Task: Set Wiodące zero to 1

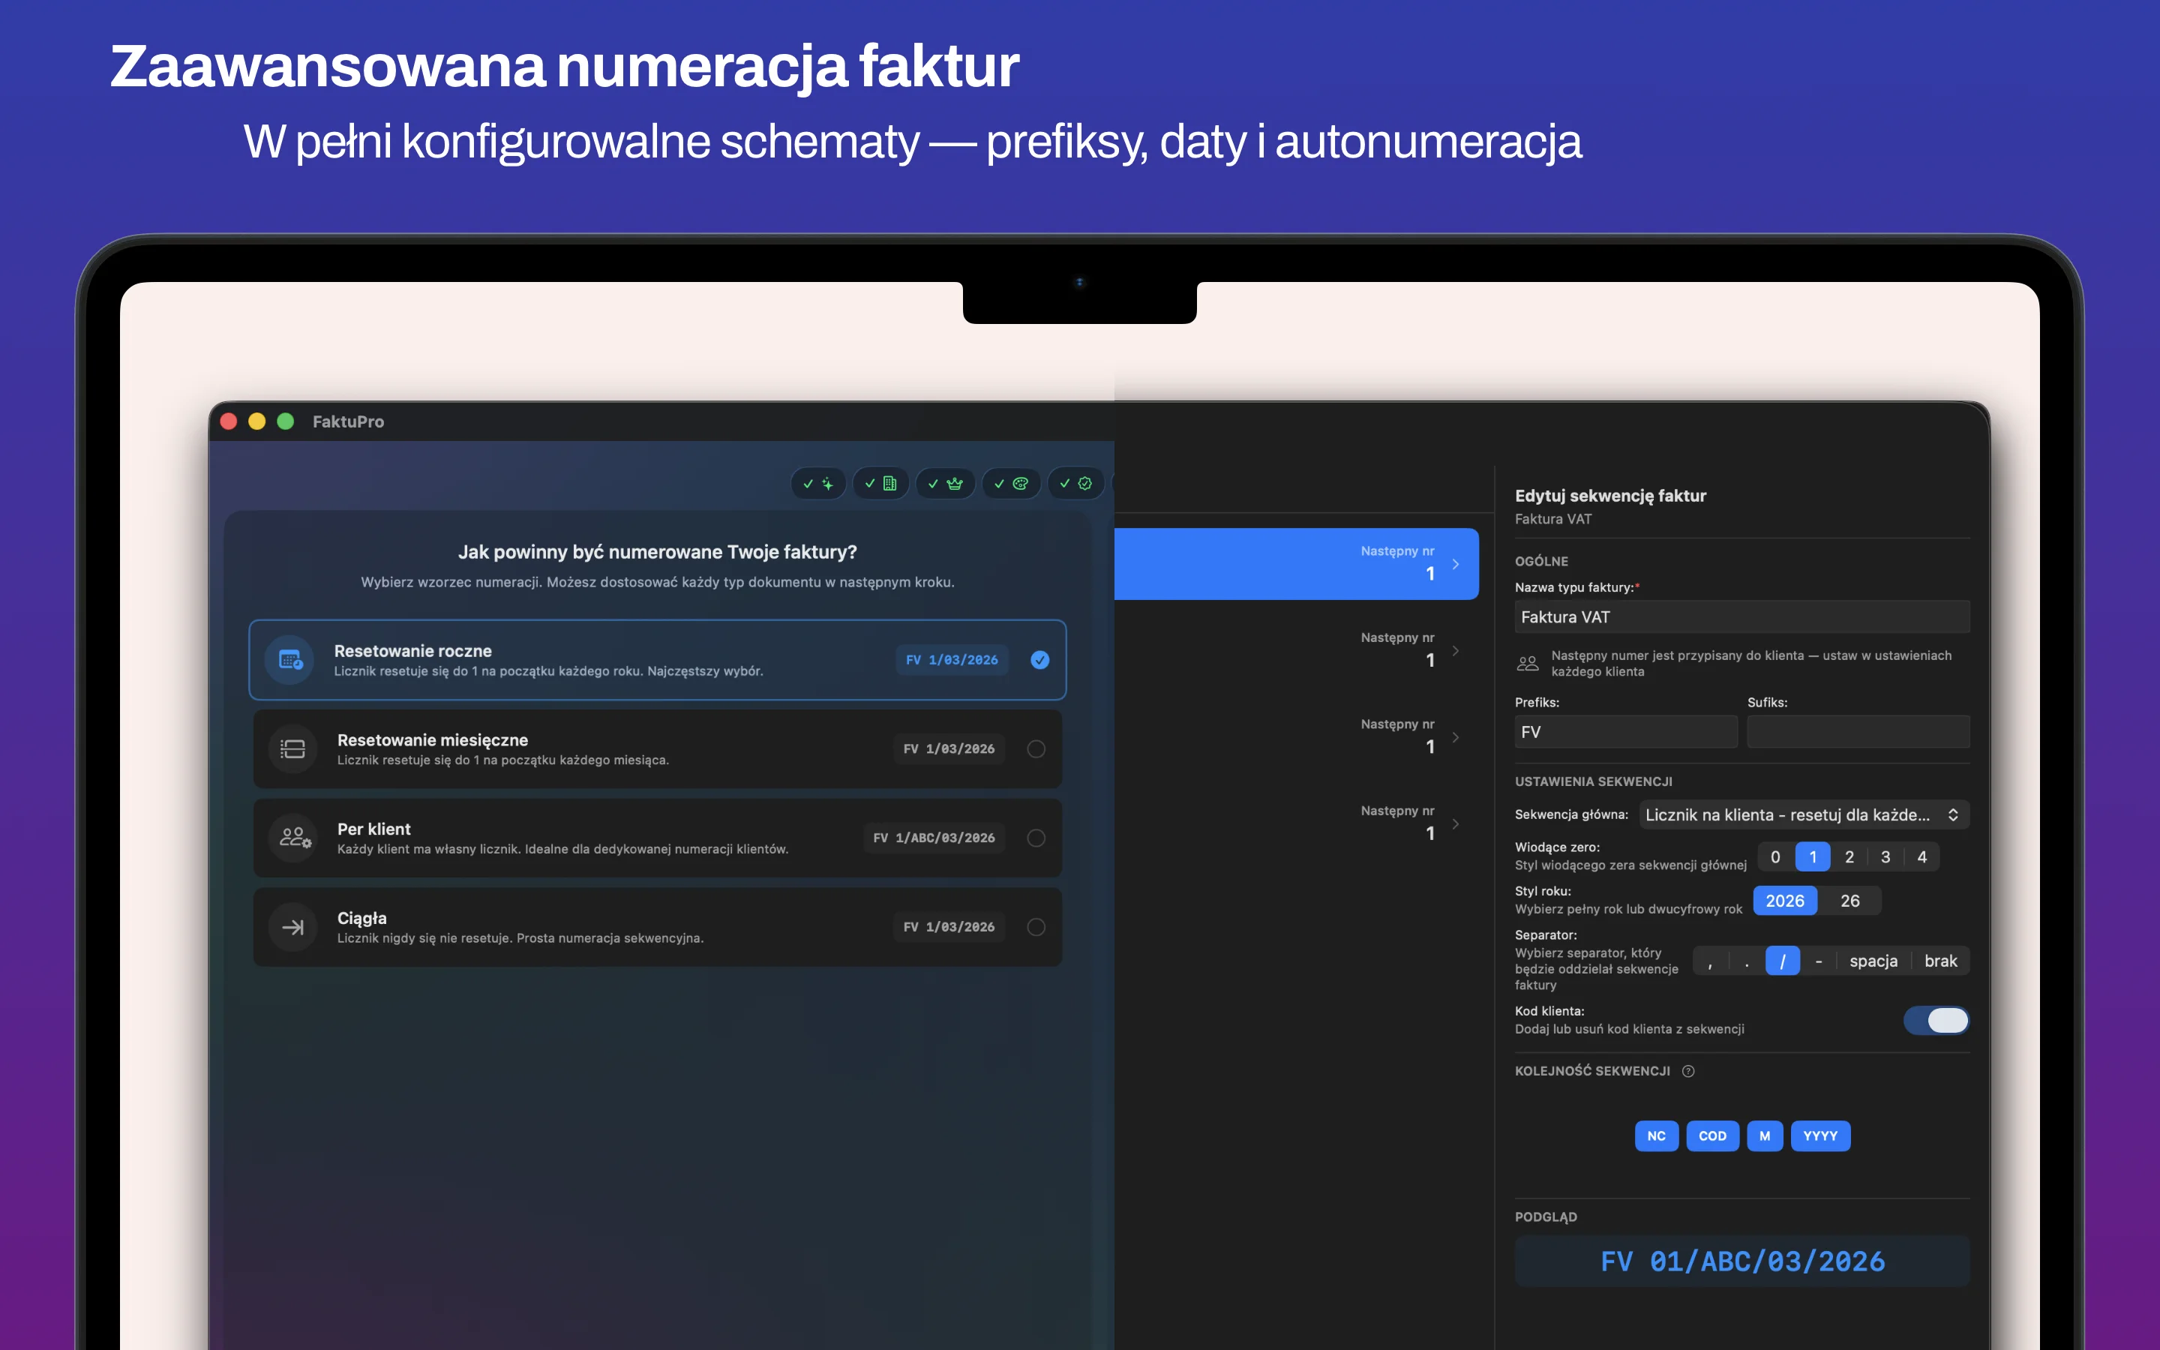Action: coord(1812,857)
